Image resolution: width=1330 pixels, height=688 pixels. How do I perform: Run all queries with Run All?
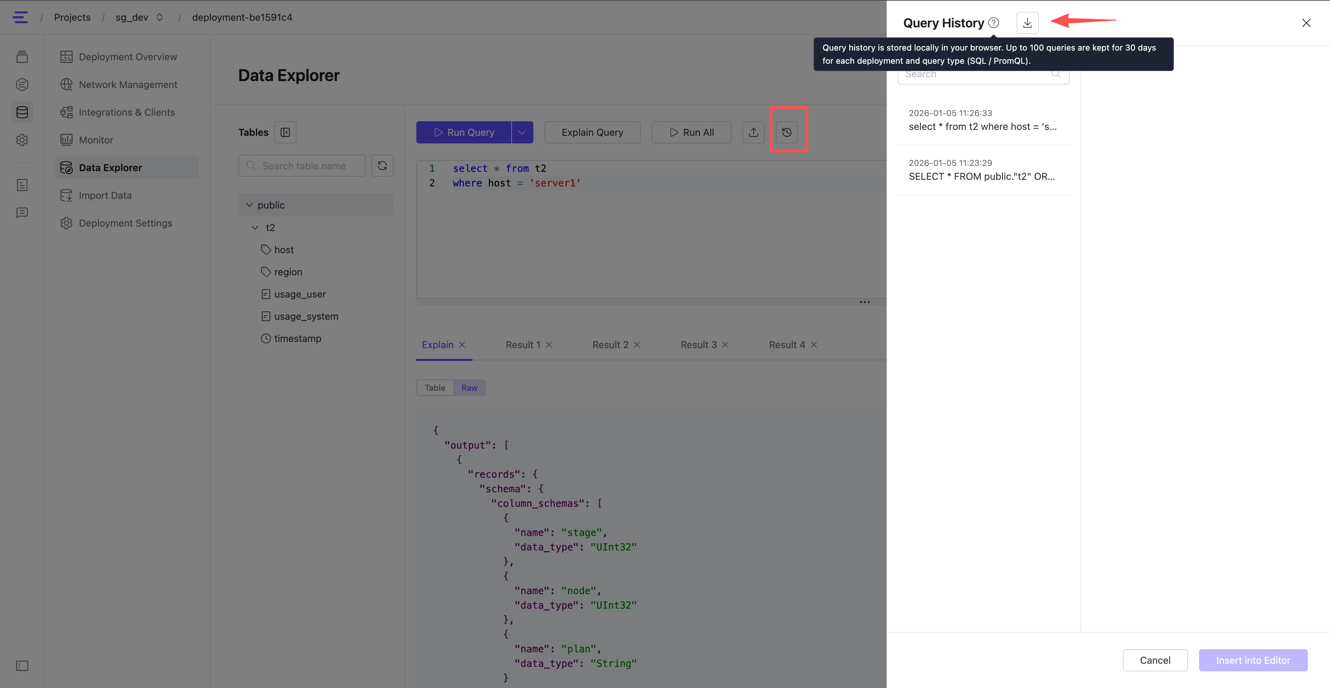[691, 132]
